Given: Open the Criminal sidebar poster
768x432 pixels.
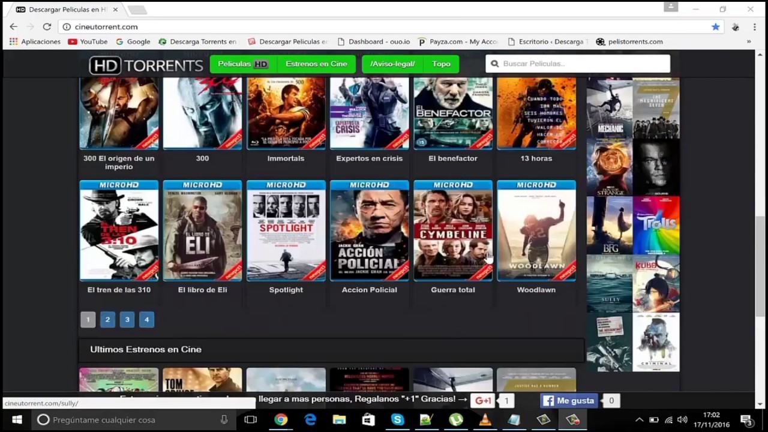Looking at the screenshot, I should pos(656,342).
